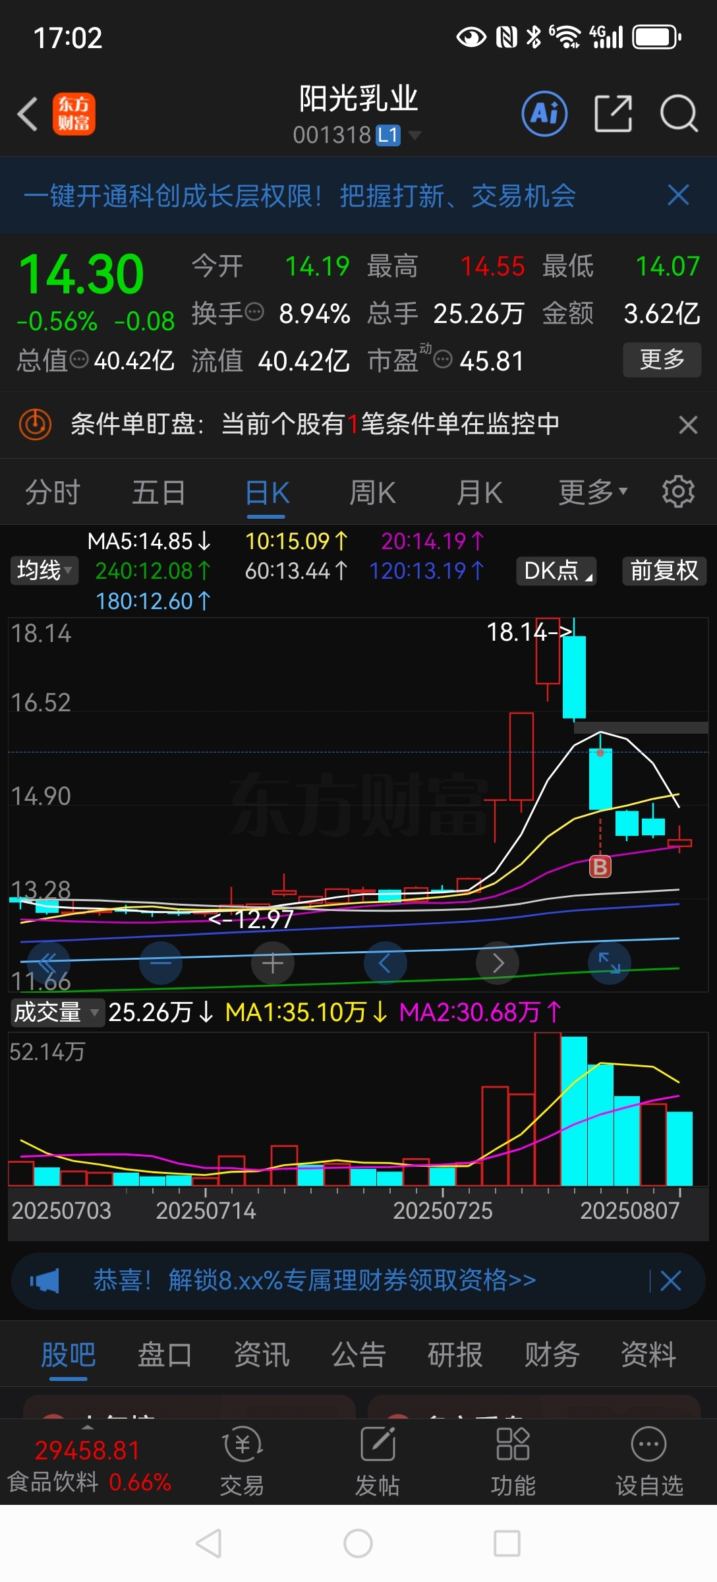
Task: Open chart settings gear icon
Action: coord(678,492)
